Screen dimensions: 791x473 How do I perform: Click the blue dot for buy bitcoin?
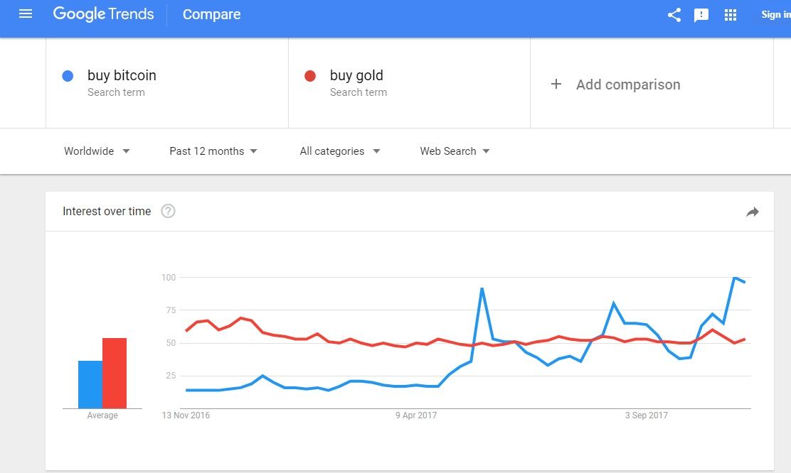pyautogui.click(x=68, y=76)
